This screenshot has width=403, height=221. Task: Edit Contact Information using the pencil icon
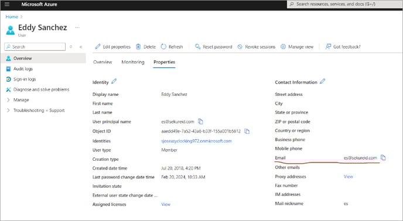[323, 81]
